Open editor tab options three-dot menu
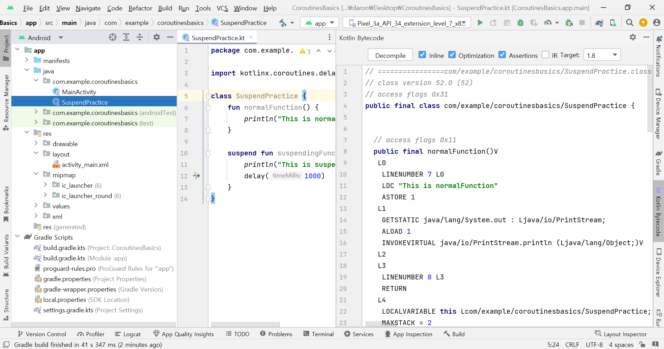The height and width of the screenshot is (349, 664). click(x=330, y=37)
